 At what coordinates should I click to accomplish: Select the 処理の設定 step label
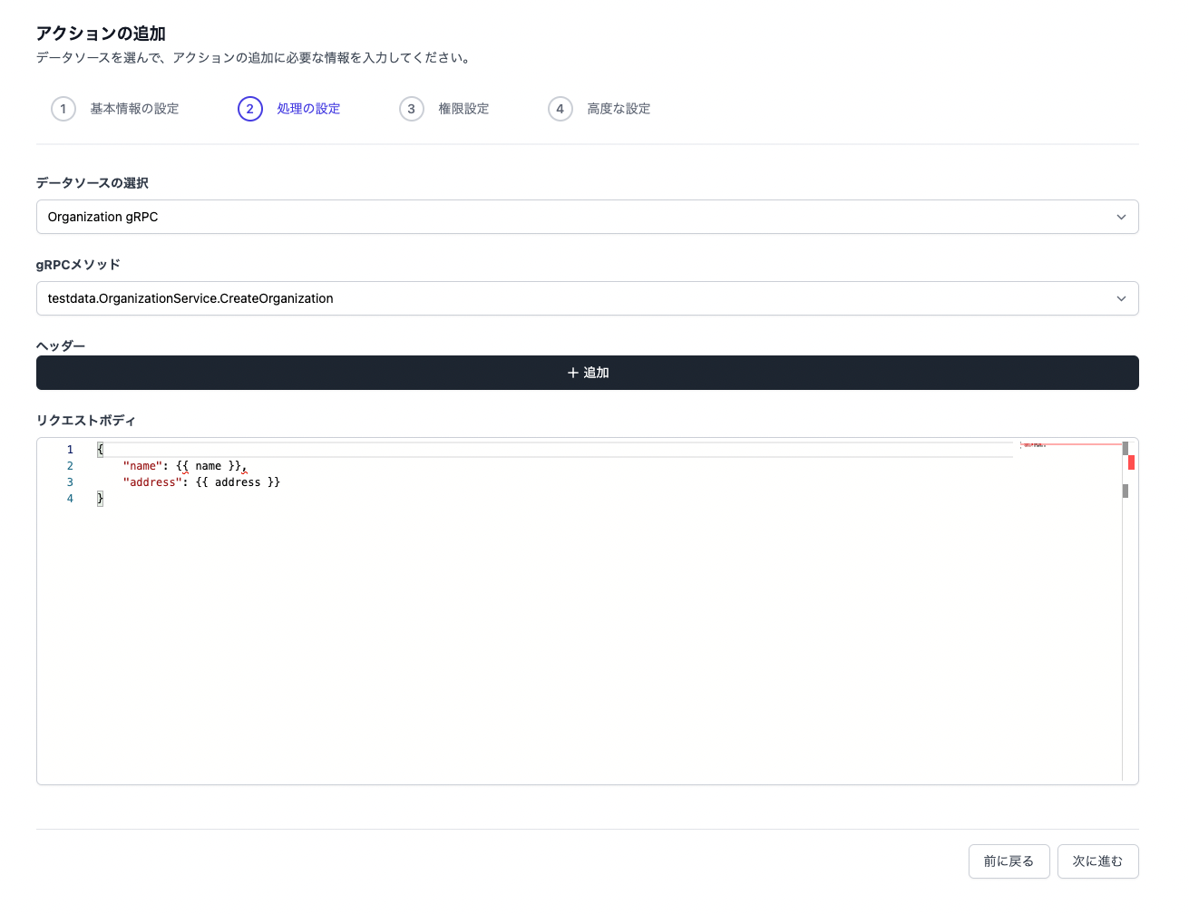point(308,109)
